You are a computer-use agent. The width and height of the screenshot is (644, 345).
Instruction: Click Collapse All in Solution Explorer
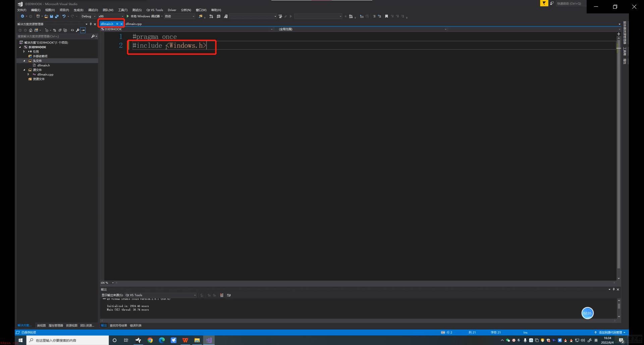[60, 30]
